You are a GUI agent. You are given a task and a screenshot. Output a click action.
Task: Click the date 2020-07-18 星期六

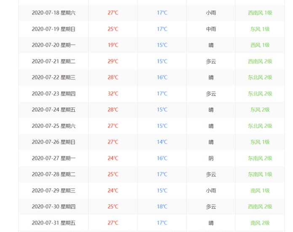click(x=53, y=13)
